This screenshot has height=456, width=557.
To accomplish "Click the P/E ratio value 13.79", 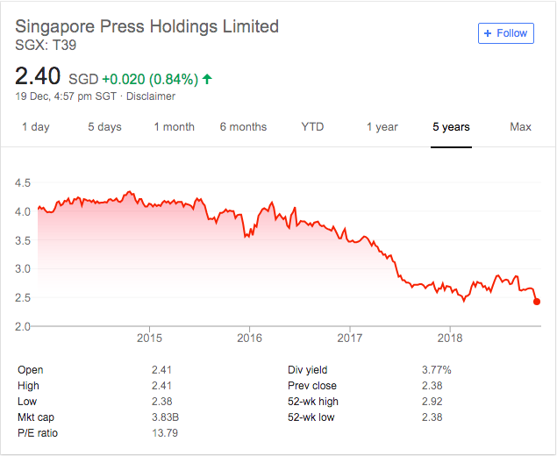I will (x=165, y=433).
